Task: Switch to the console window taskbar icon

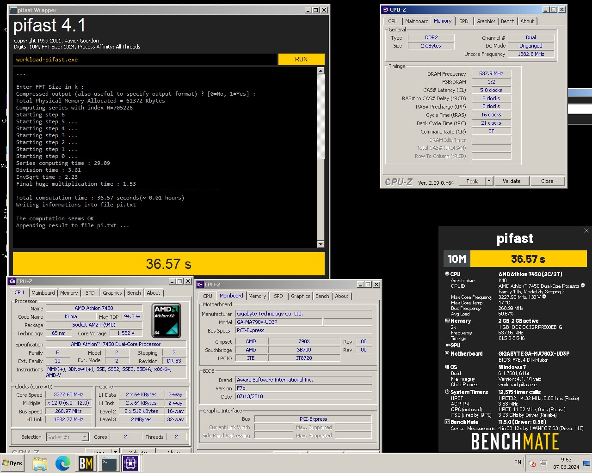Action: pyautogui.click(x=109, y=463)
